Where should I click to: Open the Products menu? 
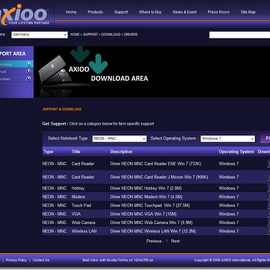pyautogui.click(x=95, y=12)
